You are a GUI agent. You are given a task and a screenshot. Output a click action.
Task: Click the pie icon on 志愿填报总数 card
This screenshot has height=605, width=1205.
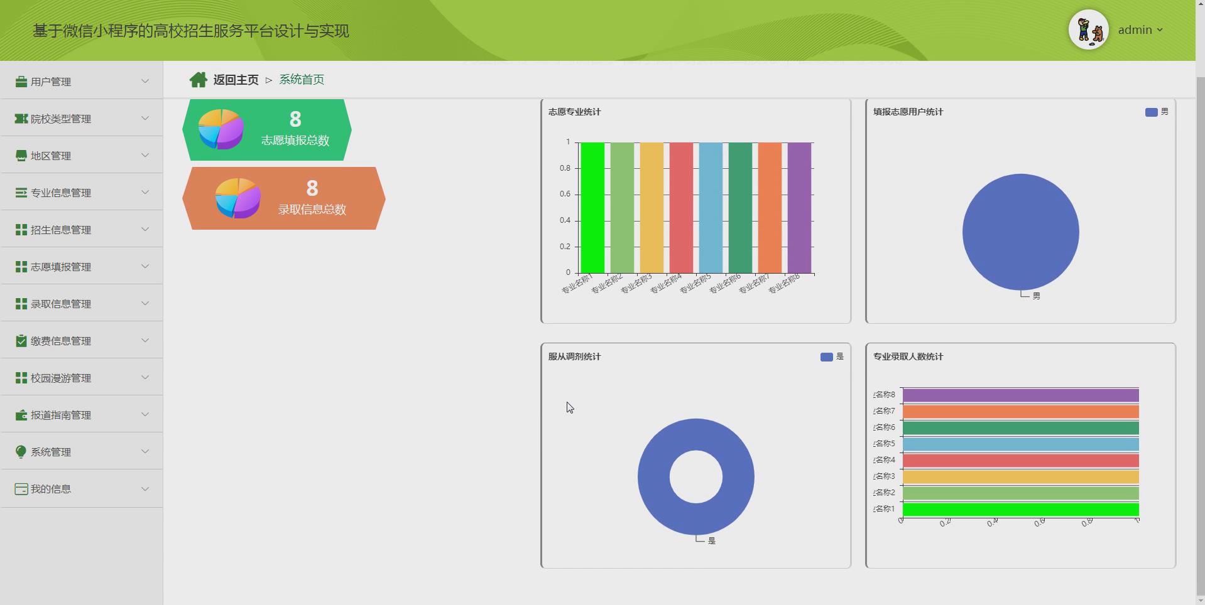click(x=221, y=129)
